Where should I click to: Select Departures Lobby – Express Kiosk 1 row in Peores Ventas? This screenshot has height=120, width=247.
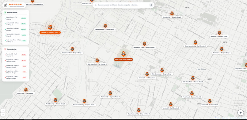[15, 78]
